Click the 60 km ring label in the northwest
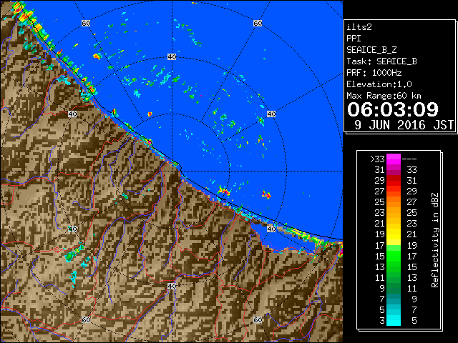Screen dimensions: 458x343 coord(86,23)
